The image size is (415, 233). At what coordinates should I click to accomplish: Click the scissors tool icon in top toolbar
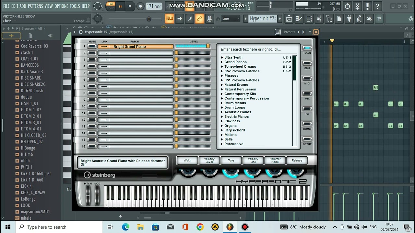pos(357,6)
